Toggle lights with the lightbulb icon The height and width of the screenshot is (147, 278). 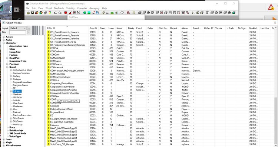point(103,13)
